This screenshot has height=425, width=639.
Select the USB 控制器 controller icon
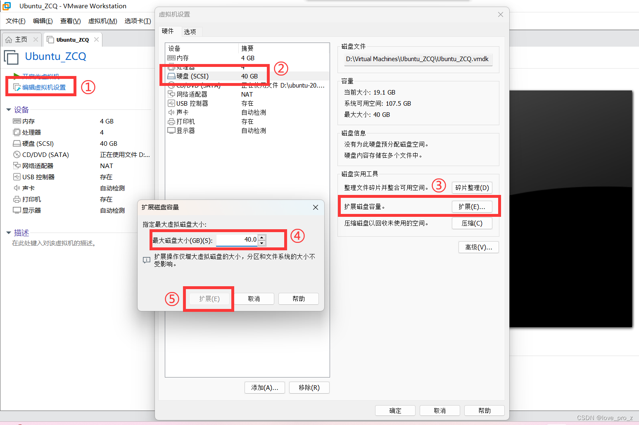coord(171,103)
